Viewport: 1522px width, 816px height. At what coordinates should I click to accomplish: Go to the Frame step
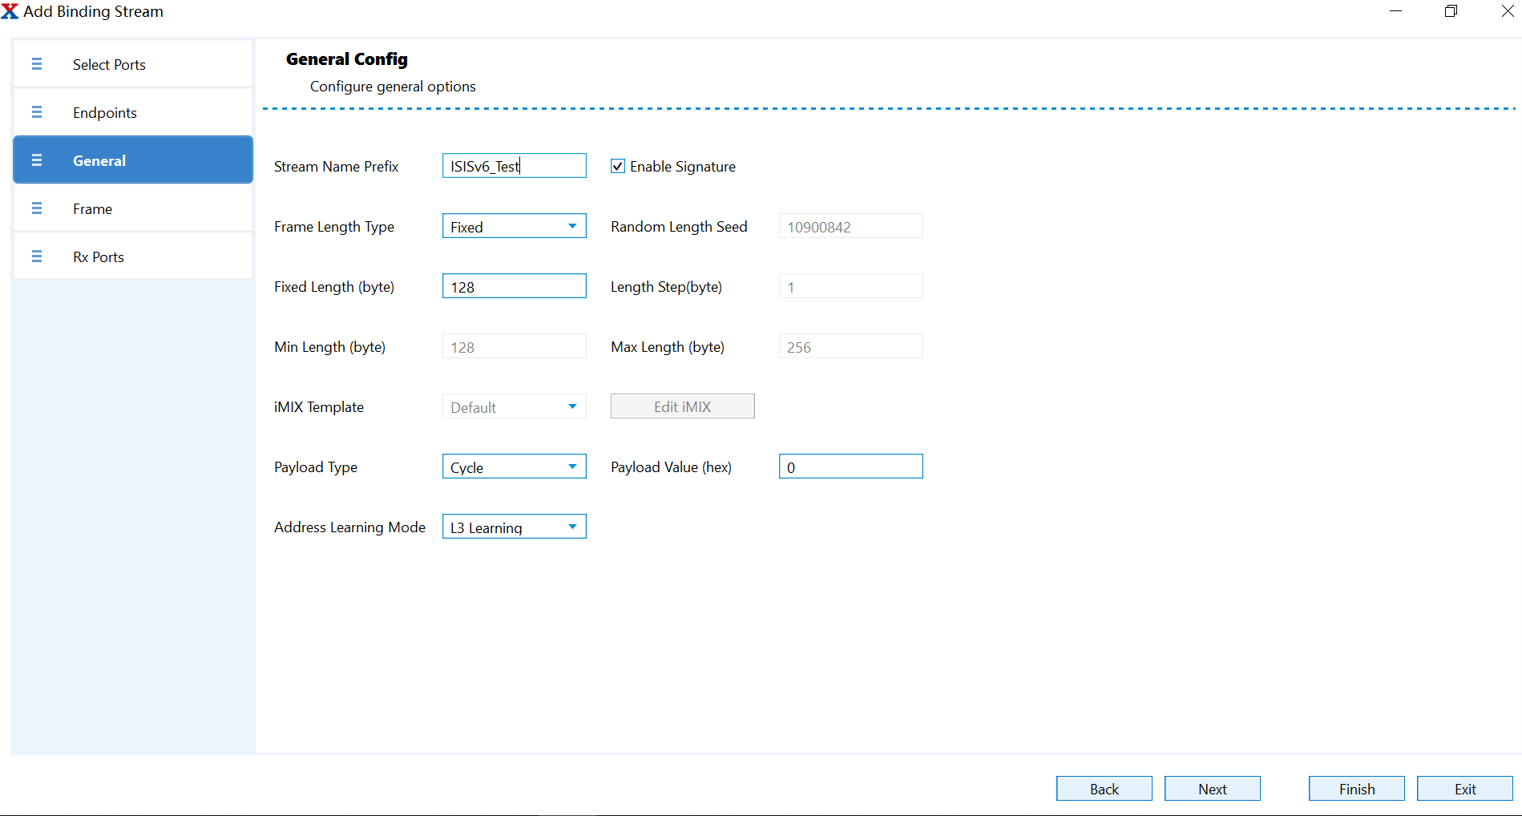coord(133,208)
